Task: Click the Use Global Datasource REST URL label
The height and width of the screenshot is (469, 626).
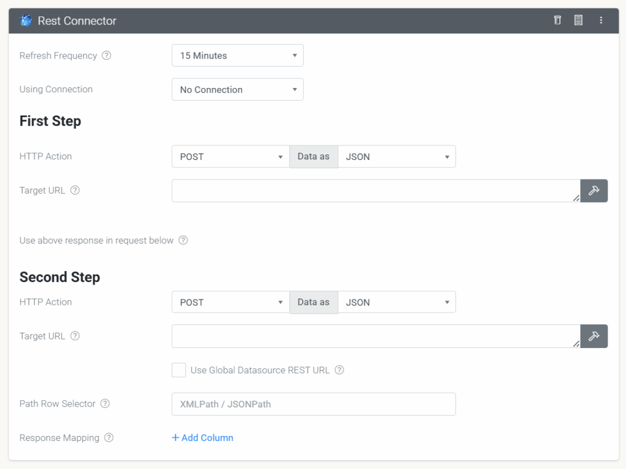Action: click(260, 370)
